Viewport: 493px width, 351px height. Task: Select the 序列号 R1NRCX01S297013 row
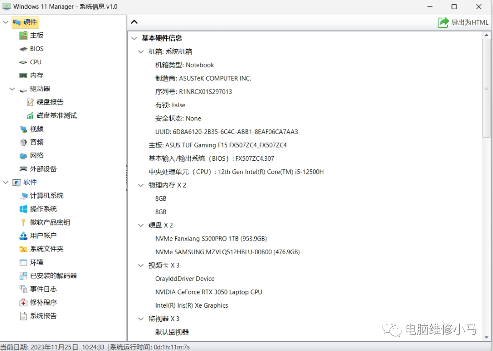pos(194,92)
